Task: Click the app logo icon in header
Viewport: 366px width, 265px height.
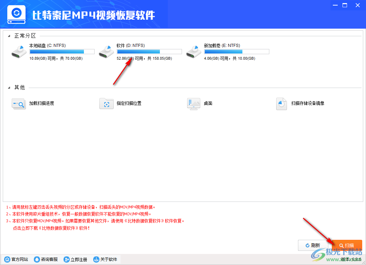Action: tap(16, 14)
